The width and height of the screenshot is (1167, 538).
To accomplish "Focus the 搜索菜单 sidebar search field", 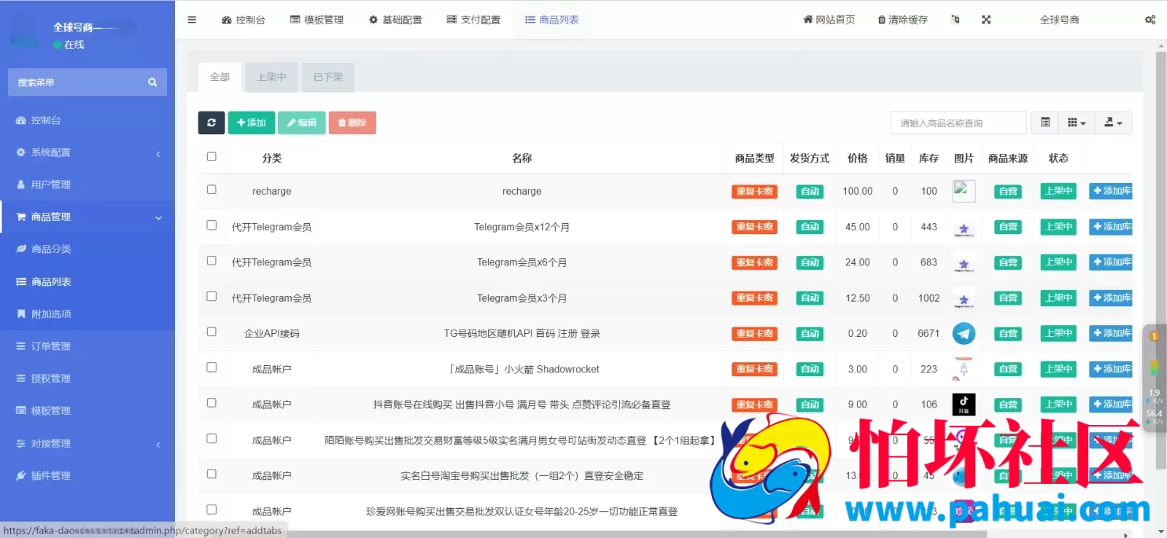I will pos(79,82).
